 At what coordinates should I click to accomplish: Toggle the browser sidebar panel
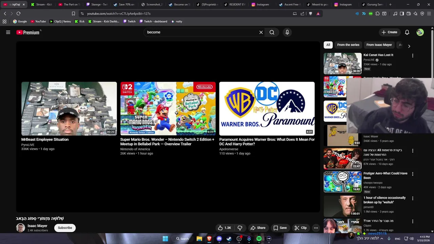(402, 14)
